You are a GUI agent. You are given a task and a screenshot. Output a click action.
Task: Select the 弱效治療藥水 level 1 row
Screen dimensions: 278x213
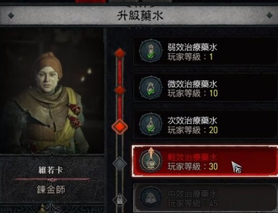(x=206, y=51)
